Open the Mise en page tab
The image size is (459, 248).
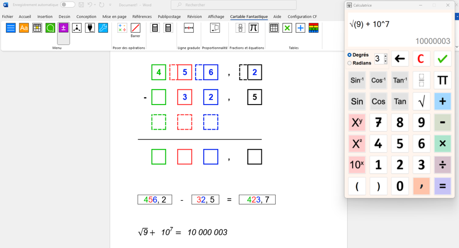tap(114, 17)
